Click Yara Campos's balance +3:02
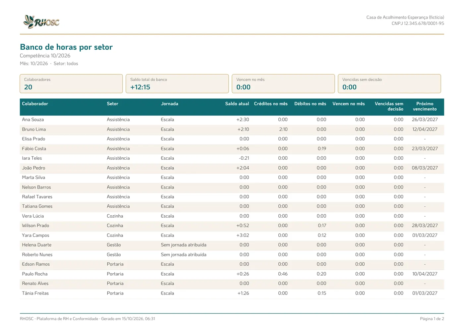The height and width of the screenshot is (328, 464). (243, 236)
